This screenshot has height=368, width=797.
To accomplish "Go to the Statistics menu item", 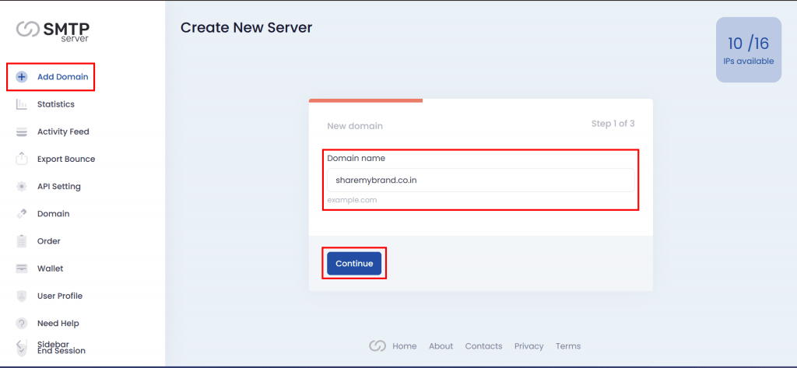I will click(56, 104).
